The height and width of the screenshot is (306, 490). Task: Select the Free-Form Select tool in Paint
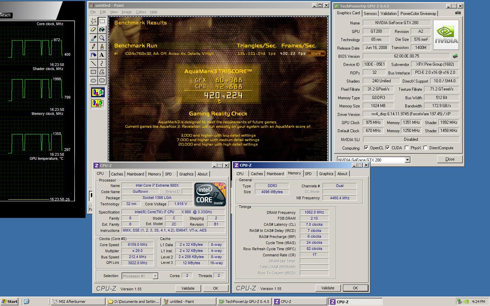pyautogui.click(x=93, y=21)
